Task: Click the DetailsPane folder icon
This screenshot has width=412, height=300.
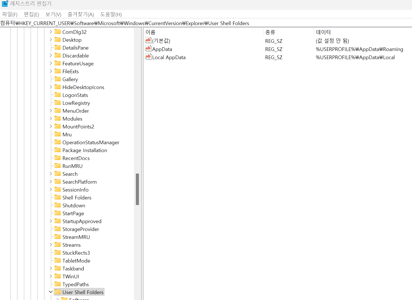Action: tap(58, 47)
